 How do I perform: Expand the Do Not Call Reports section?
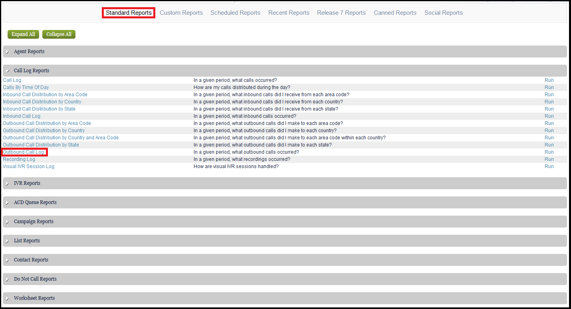[x=285, y=279]
